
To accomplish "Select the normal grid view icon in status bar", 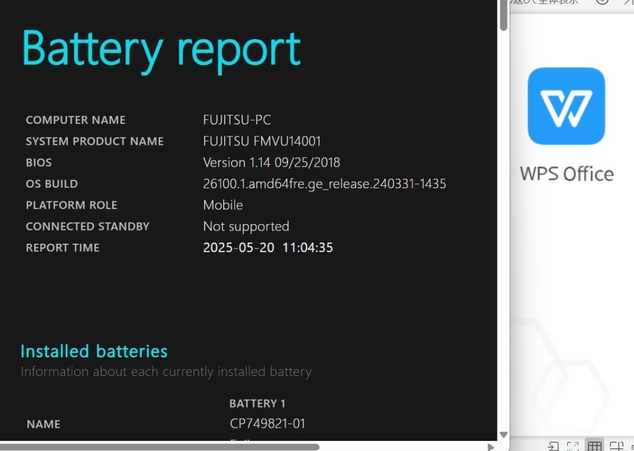I will pos(595,446).
